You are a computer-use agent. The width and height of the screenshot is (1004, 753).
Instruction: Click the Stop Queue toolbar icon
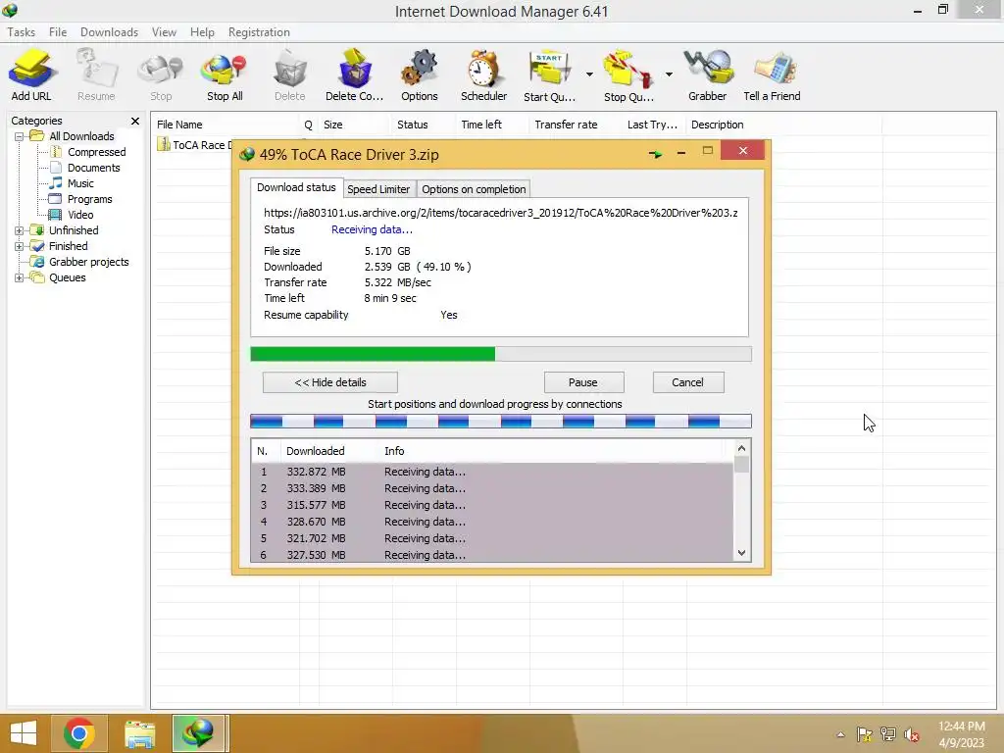(628, 75)
